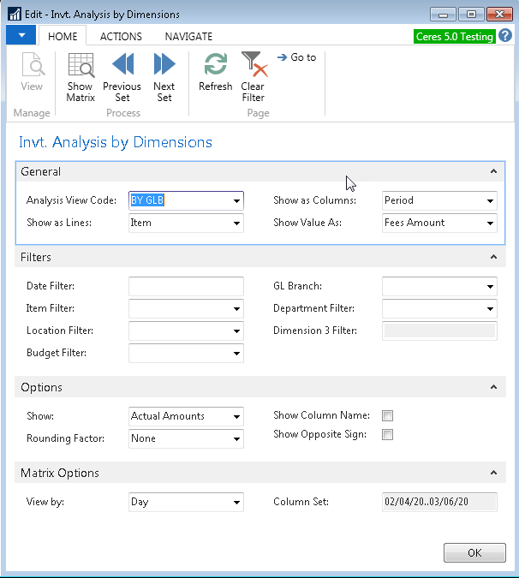Enable Show Column Name checkbox
519x578 pixels.
(x=387, y=416)
